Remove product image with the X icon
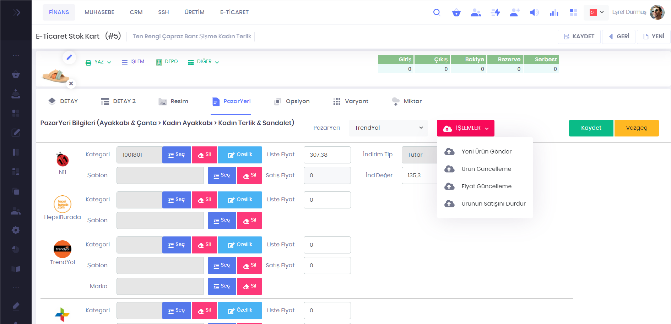Viewport: 671px width, 324px height. pyautogui.click(x=71, y=83)
